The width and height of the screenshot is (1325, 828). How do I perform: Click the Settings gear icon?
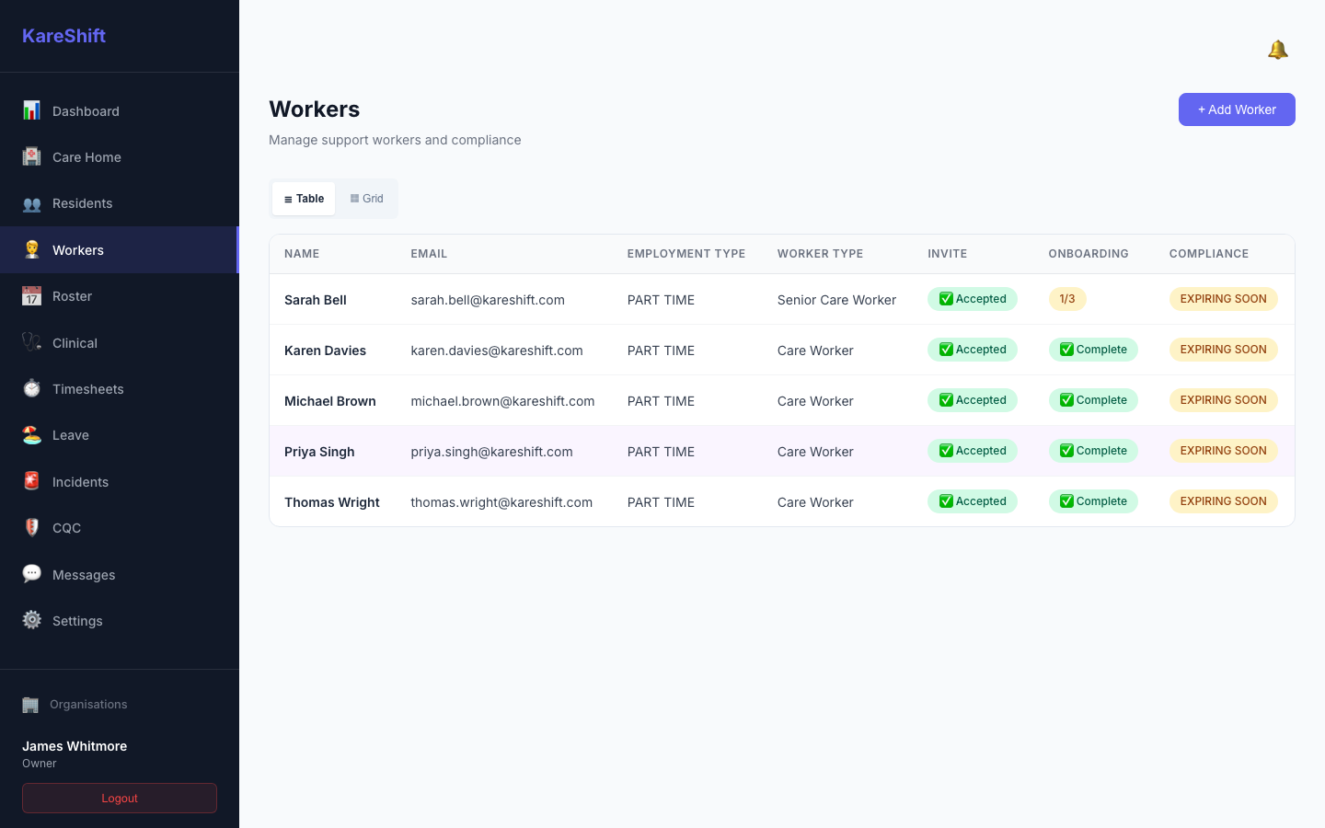[x=31, y=620]
